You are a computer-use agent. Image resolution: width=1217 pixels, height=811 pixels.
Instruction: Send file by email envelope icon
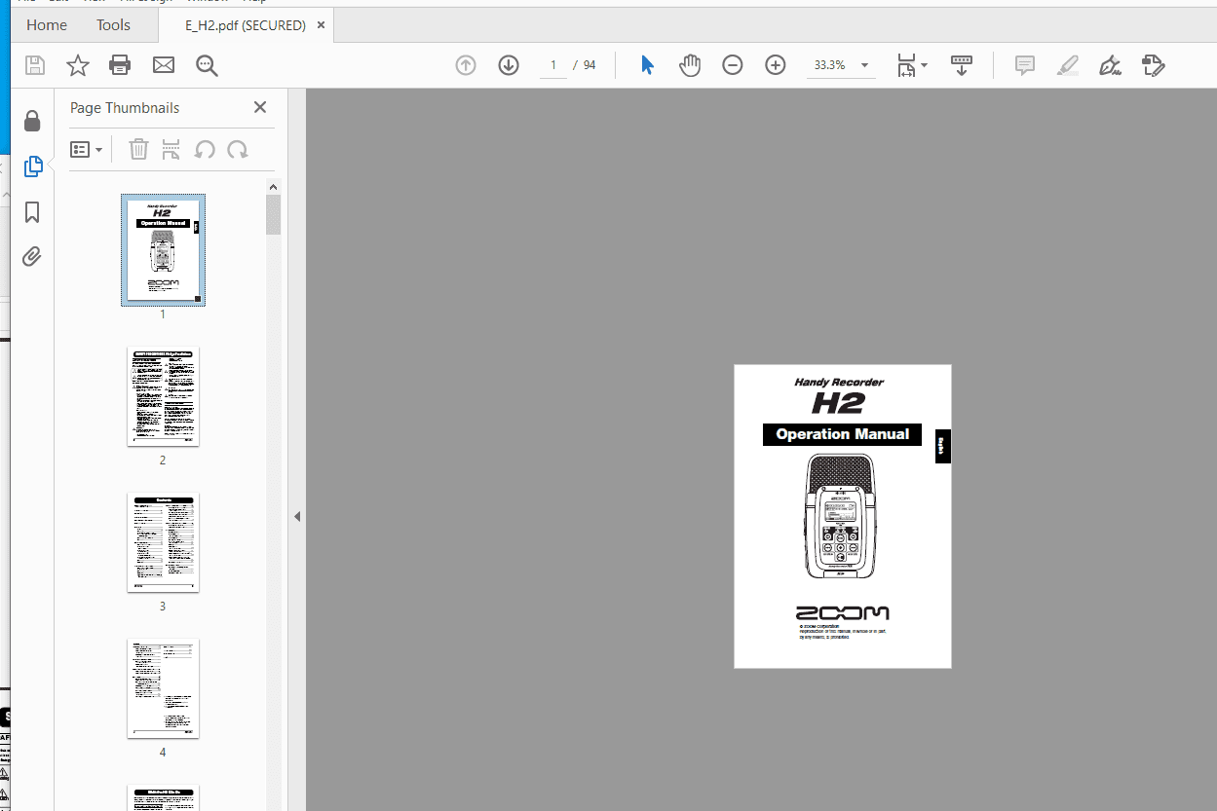[x=164, y=65]
